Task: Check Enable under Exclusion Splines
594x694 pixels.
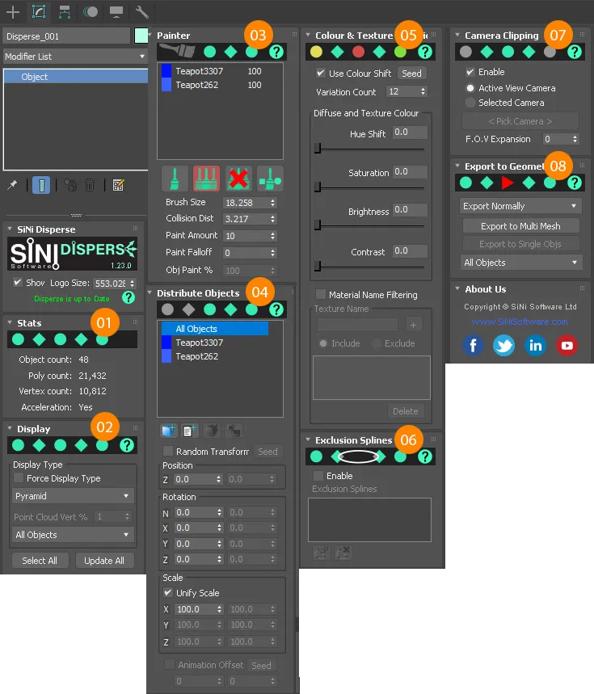Action: pos(318,476)
